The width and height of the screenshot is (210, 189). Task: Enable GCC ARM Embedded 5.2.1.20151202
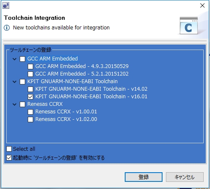coord(30,74)
